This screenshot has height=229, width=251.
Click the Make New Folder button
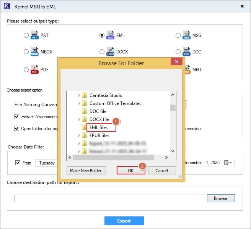tap(86, 171)
